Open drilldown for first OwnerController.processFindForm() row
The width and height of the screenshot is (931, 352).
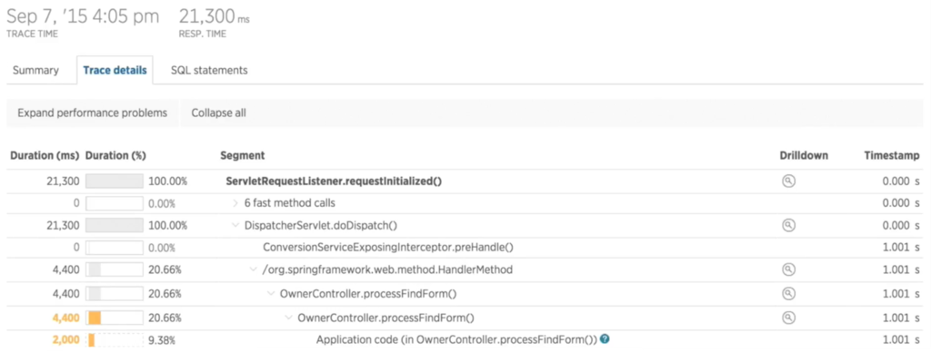[x=788, y=293]
